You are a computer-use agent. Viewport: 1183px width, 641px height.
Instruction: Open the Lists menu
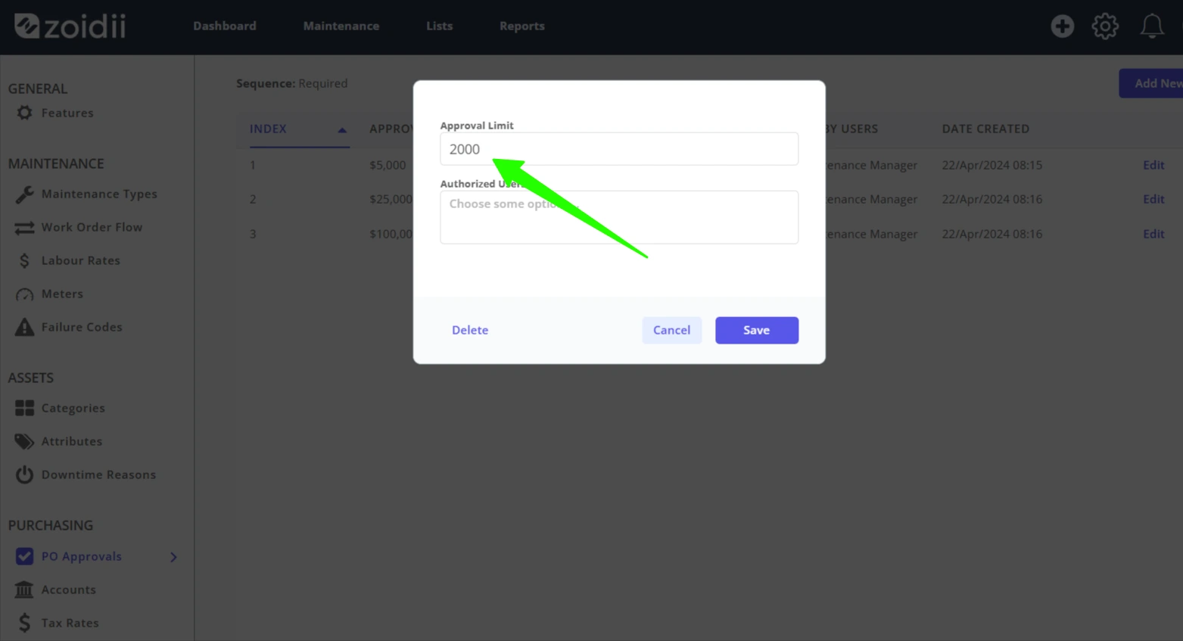pos(439,26)
